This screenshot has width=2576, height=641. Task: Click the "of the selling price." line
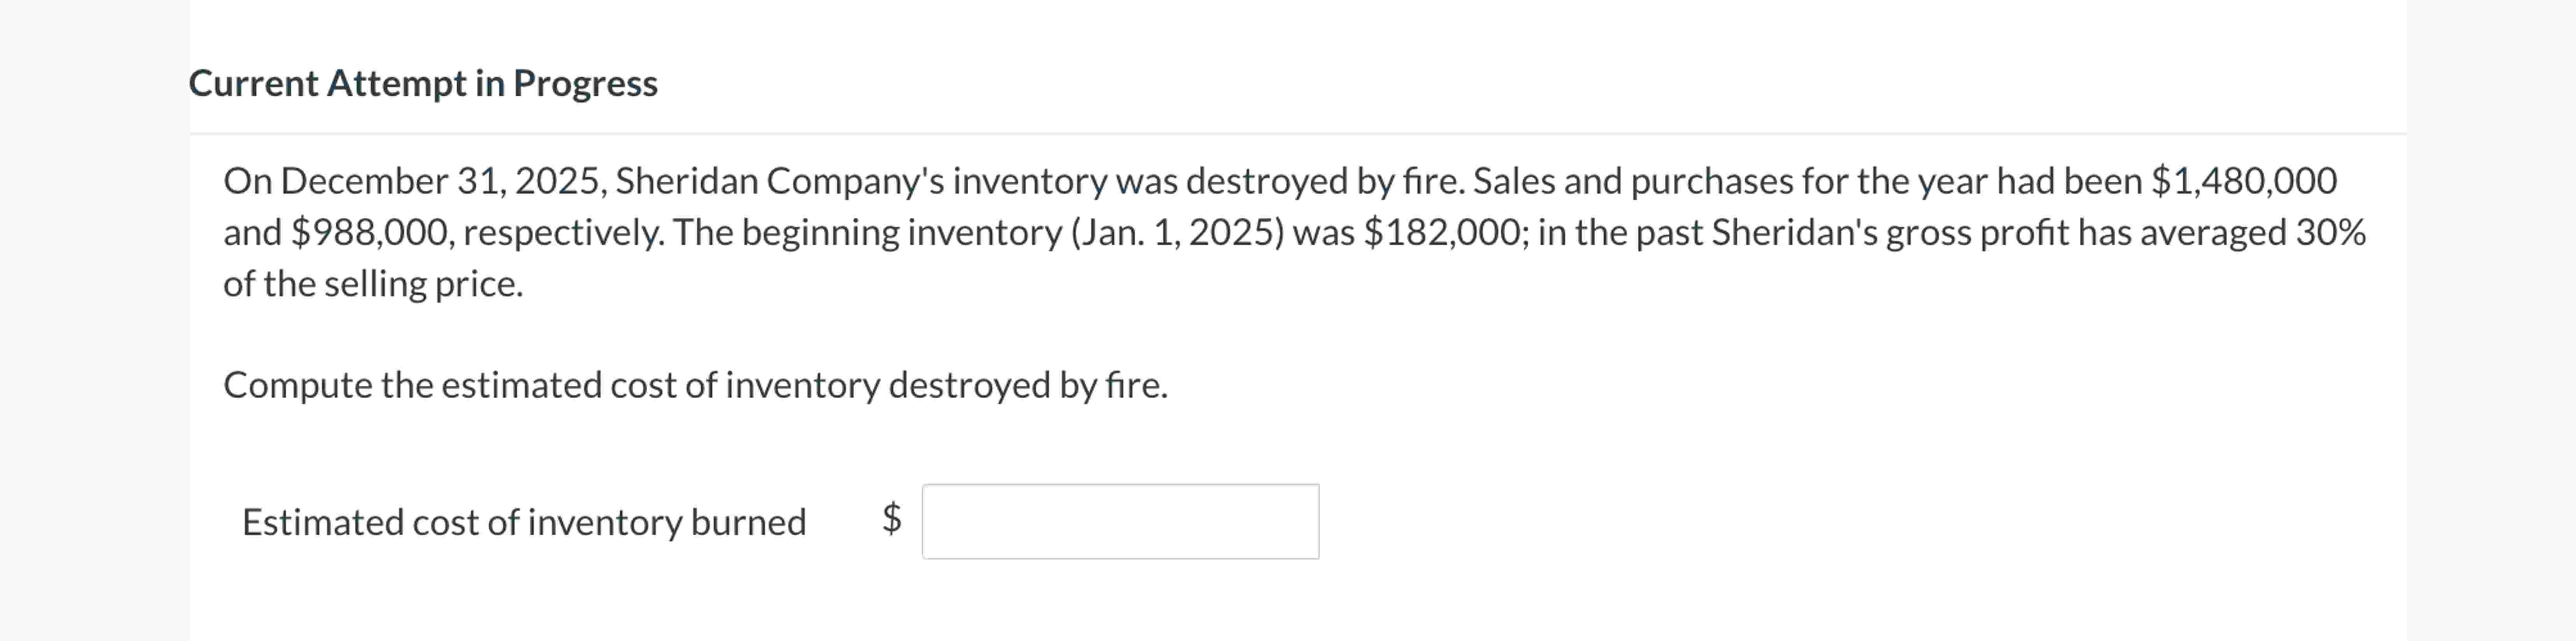point(373,284)
